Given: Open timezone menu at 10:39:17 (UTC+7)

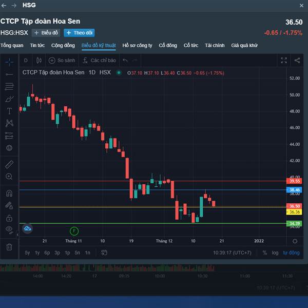Looking at the screenshot, I should click(x=232, y=253).
